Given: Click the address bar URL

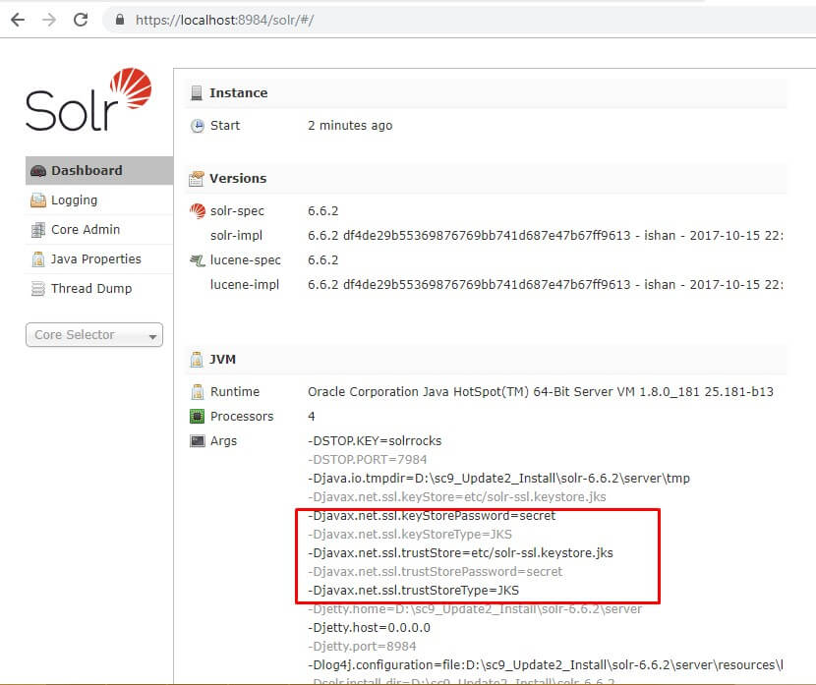Looking at the screenshot, I should point(225,20).
